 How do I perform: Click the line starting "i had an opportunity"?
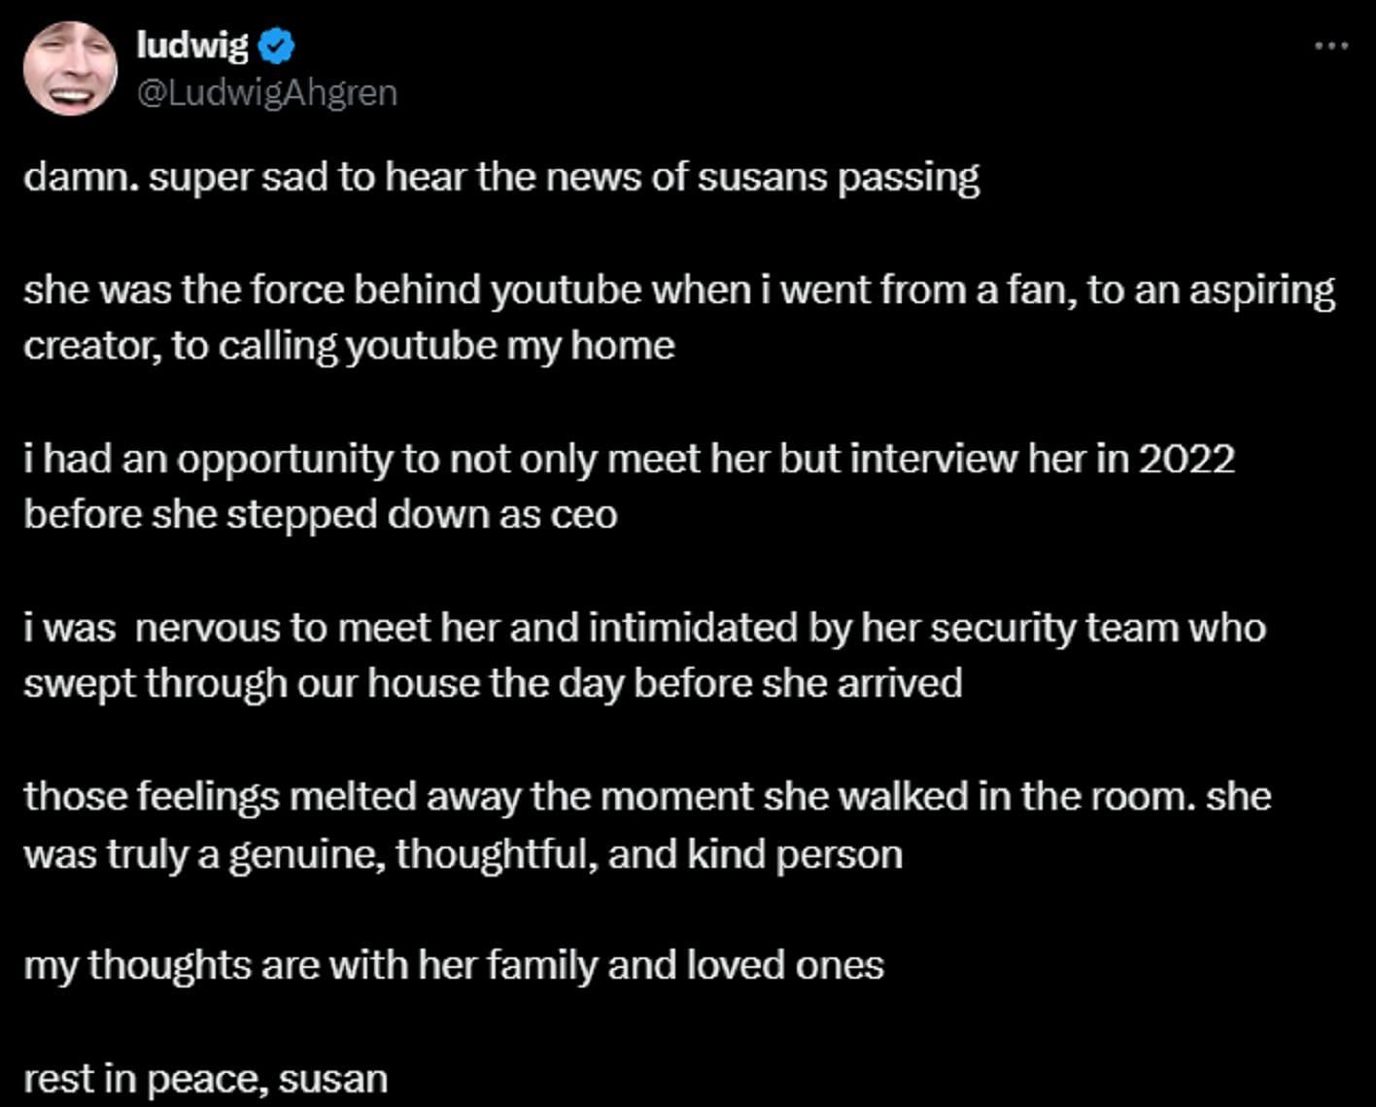pos(629,459)
